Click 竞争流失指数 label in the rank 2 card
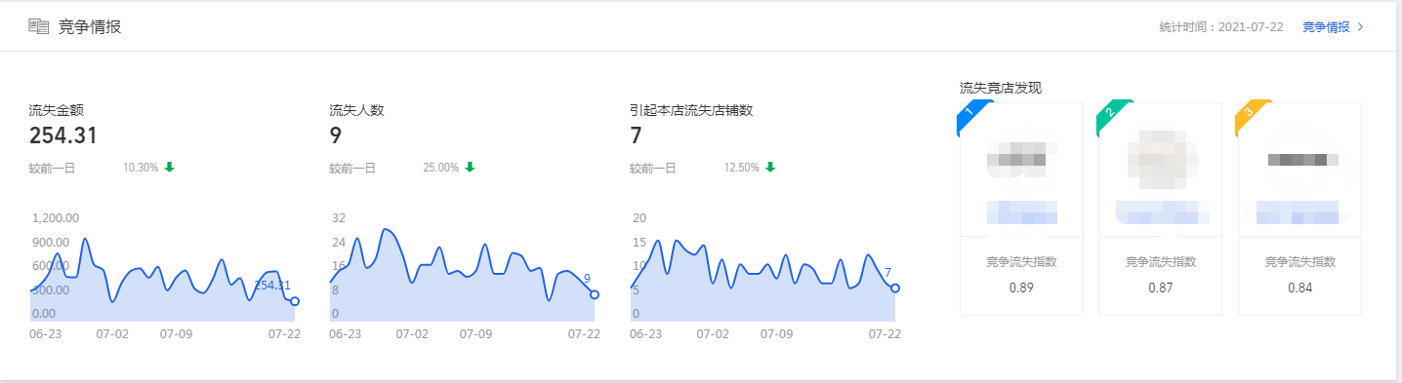Screen dimensions: 1402x383 1161,262
